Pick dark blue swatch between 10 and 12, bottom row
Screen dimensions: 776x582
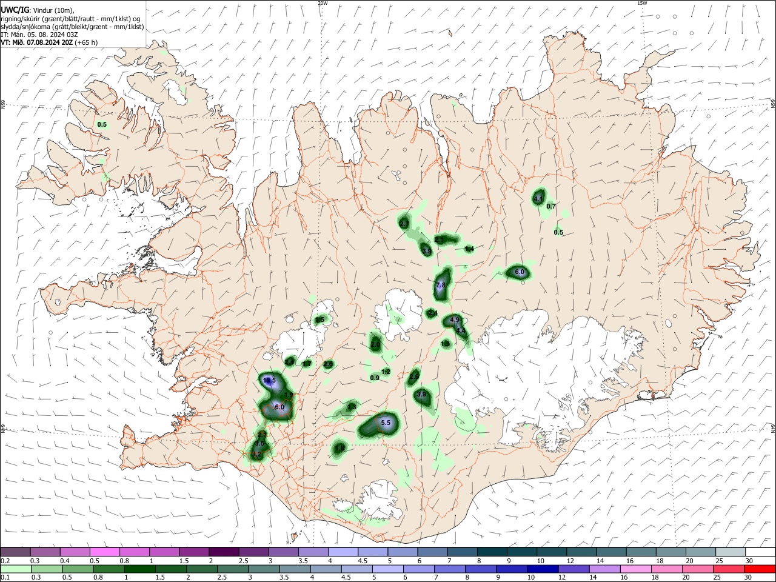click(x=541, y=569)
